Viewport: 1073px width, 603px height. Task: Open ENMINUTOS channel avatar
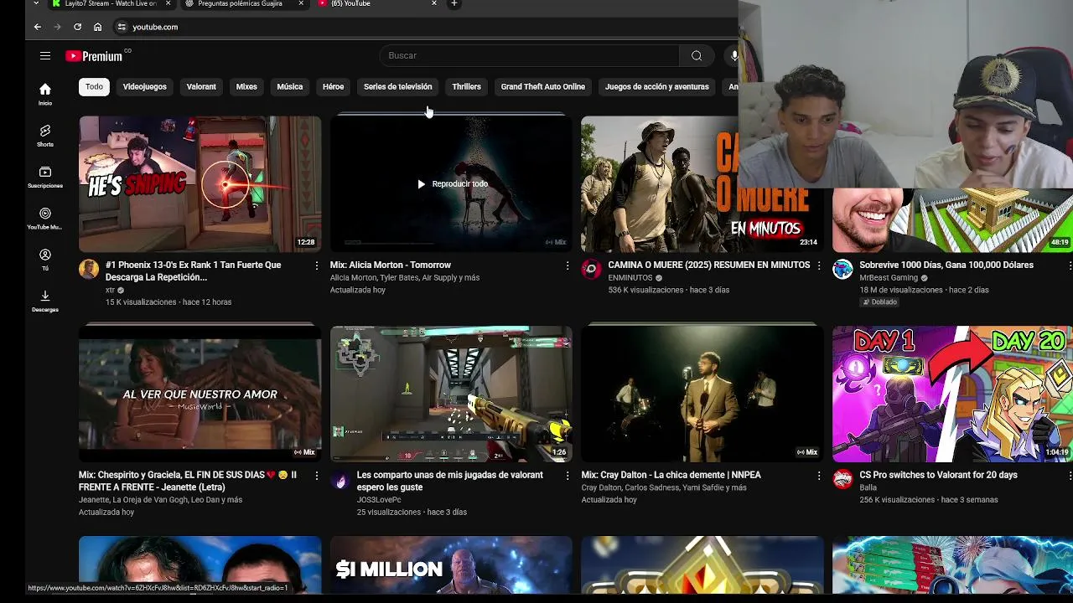click(x=591, y=269)
